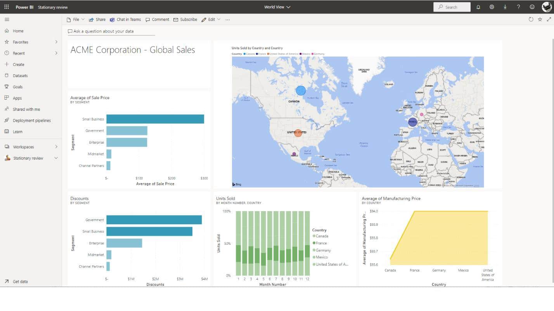Image resolution: width=554 pixels, height=311 pixels.
Task: Select the Mexico bubble on the map
Action: [x=294, y=154]
